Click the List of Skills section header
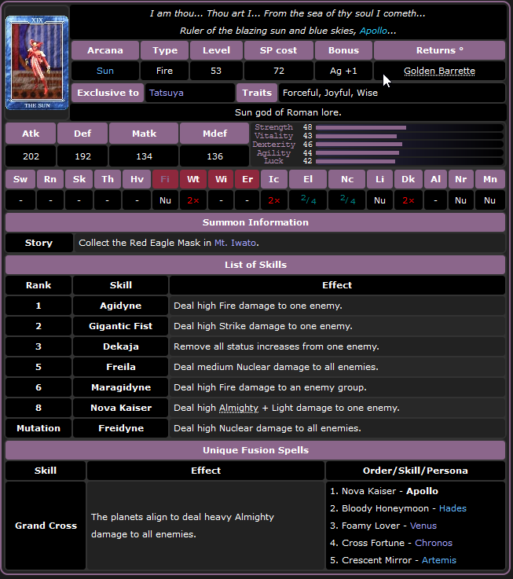 point(255,265)
